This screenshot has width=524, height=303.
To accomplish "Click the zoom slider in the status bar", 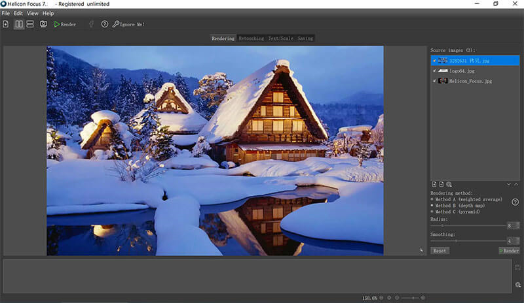I will point(413,298).
